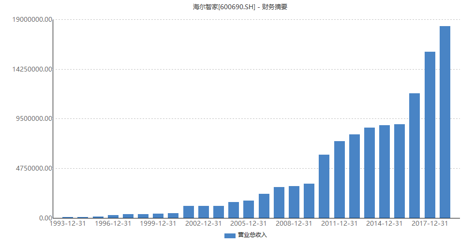
Task: Click the x-axis date 1996-12-31
Action: pos(113,224)
